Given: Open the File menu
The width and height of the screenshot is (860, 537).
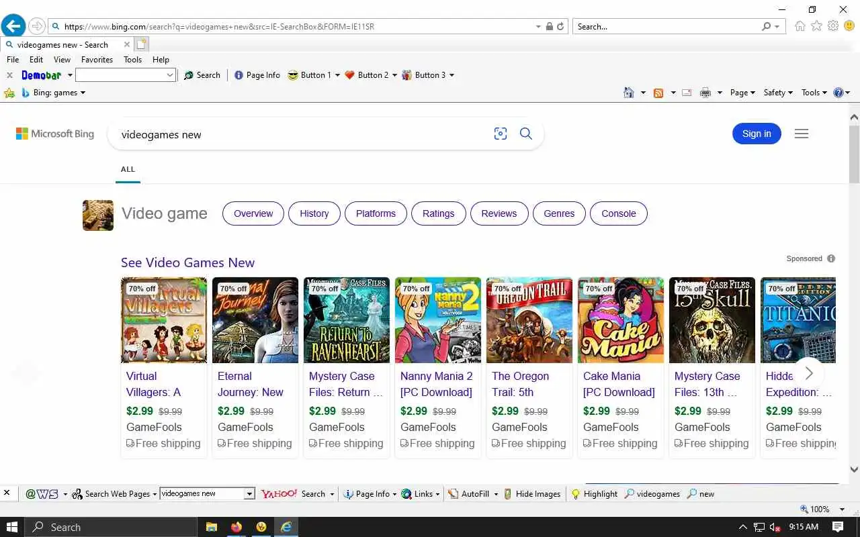Looking at the screenshot, I should (x=13, y=59).
